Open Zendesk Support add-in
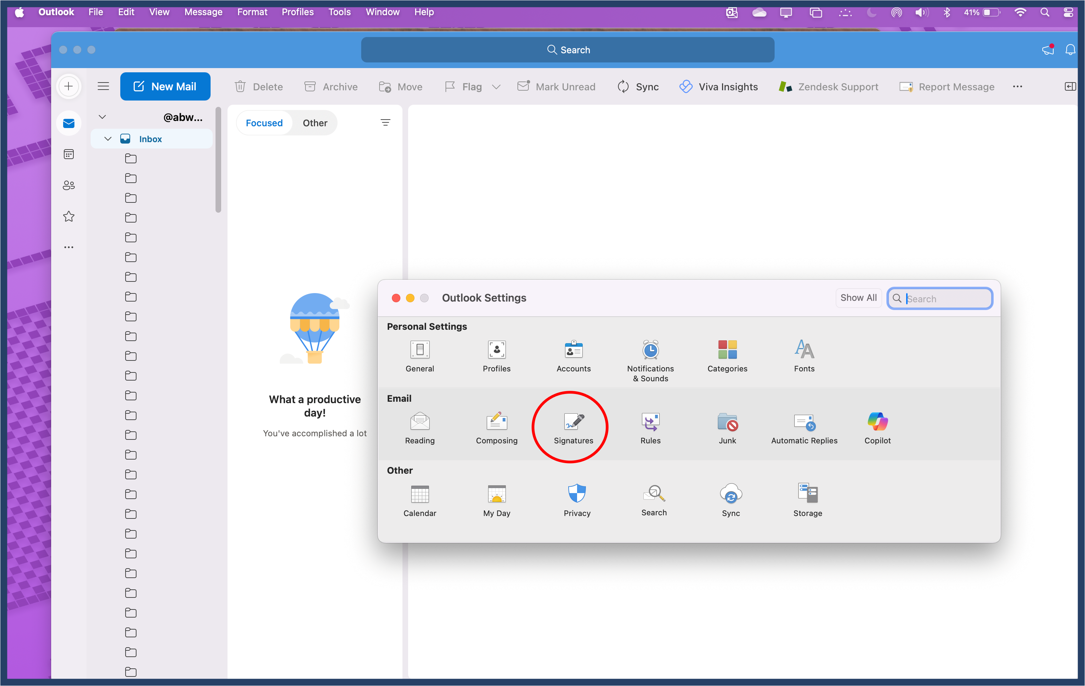 (828, 86)
